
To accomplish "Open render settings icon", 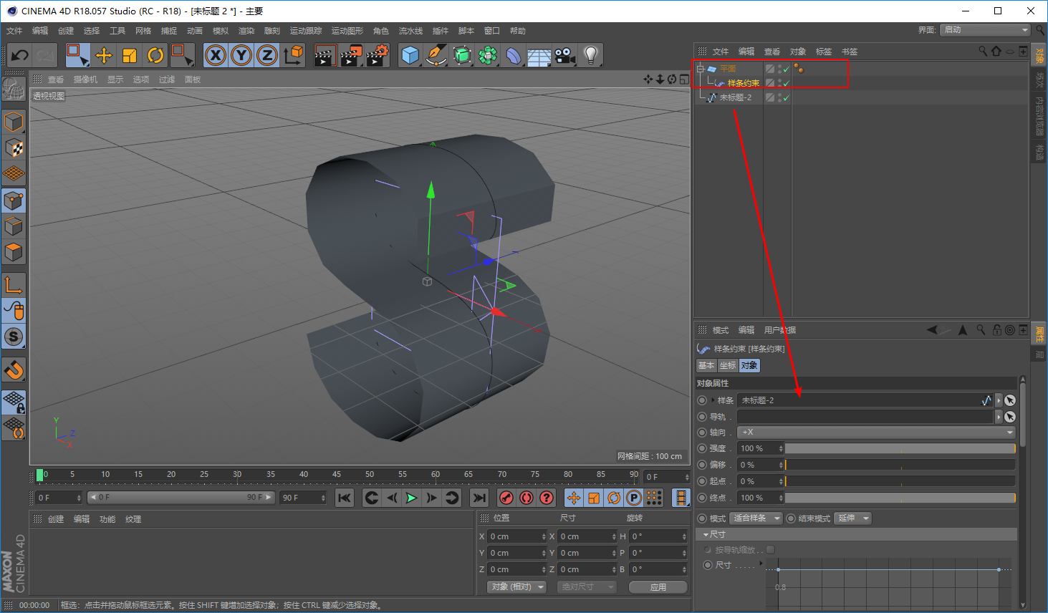I will pyautogui.click(x=377, y=55).
